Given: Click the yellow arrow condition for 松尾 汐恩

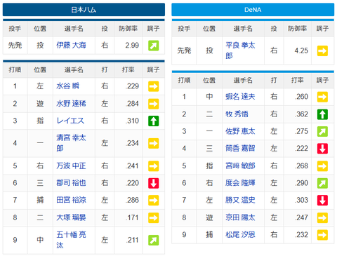Looking at the screenshot, I should coord(322,235).
